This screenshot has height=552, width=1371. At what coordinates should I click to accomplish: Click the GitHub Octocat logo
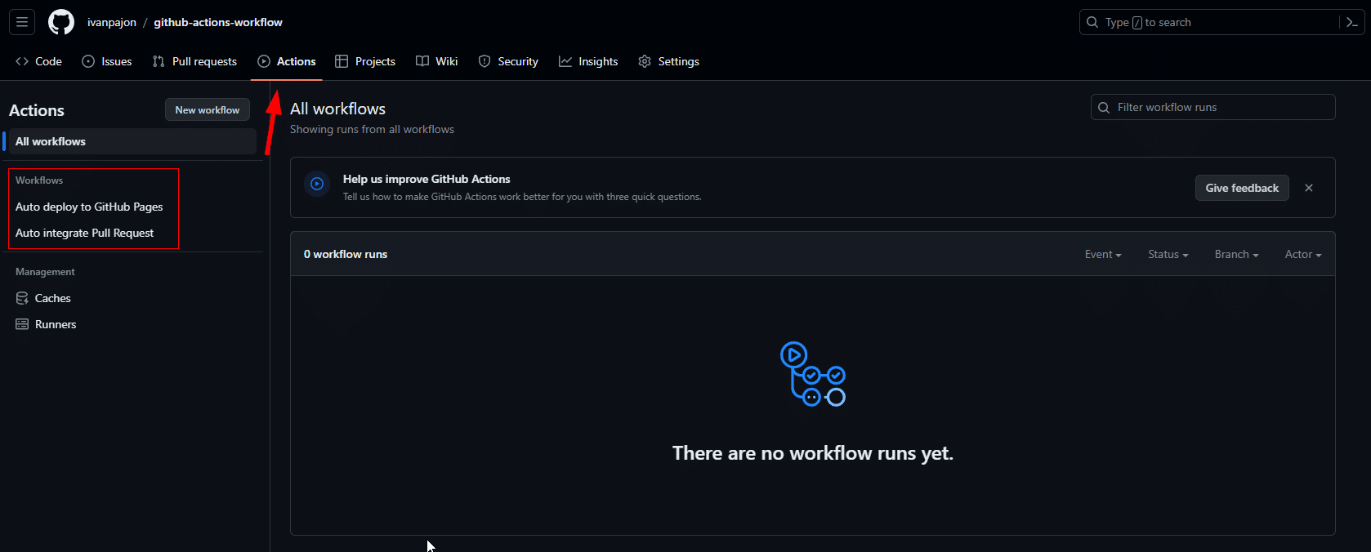pos(61,22)
